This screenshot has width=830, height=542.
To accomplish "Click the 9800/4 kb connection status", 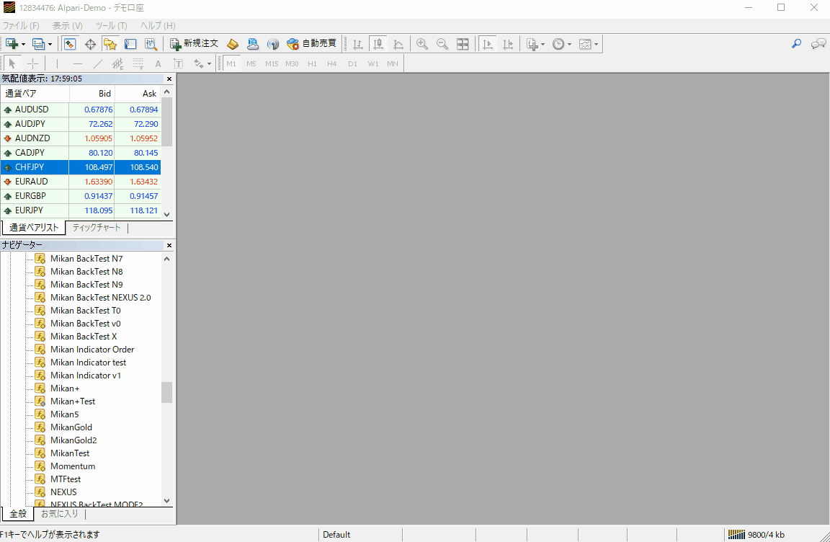I will coord(757,535).
